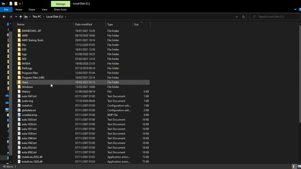
Task: Expand the chevron after This PC breadcrumb
Action: coord(44,17)
